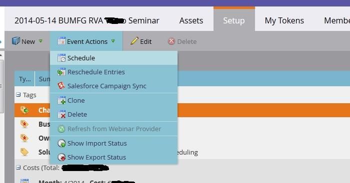Click the Clone calendar plus icon
This screenshot has width=350, height=183.
(x=61, y=100)
